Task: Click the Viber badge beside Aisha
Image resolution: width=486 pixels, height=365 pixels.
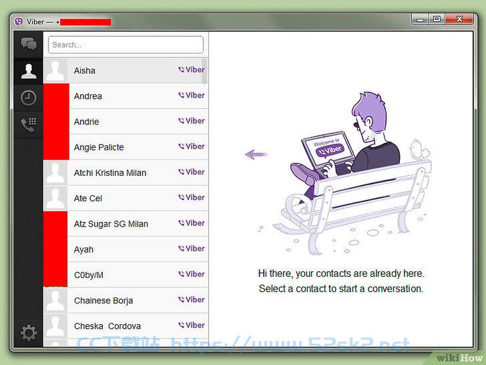Action: tap(191, 70)
